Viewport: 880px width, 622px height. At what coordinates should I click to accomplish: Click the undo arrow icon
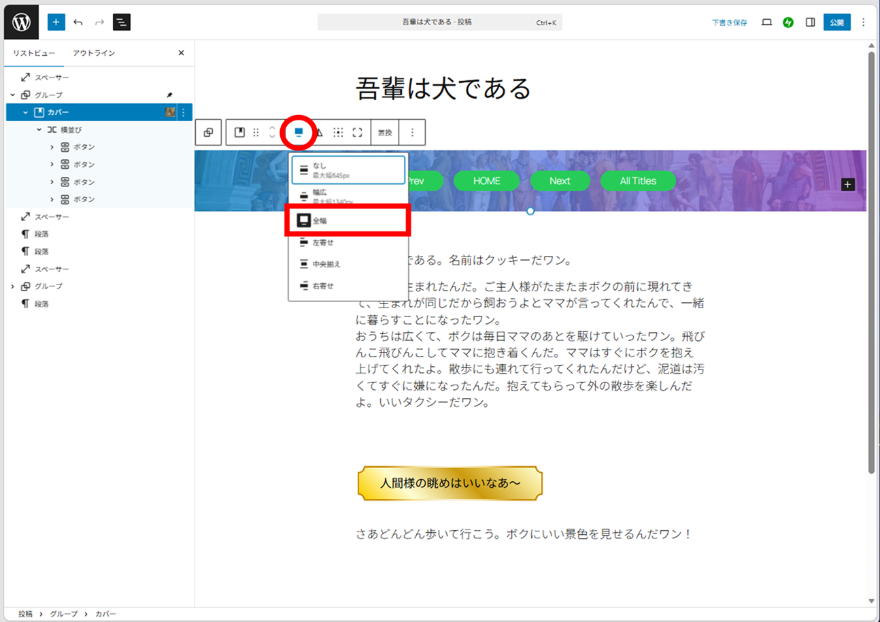coord(78,22)
